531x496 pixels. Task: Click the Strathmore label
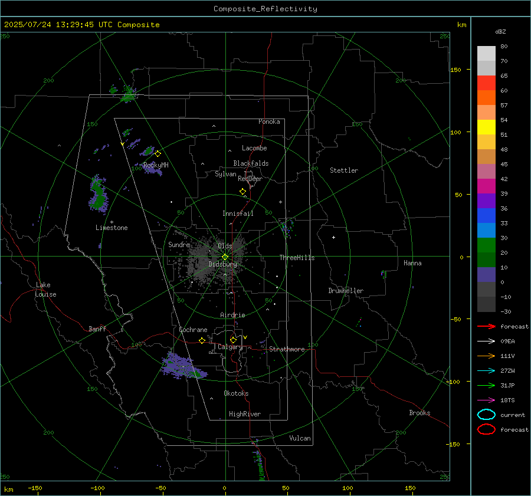287,349
